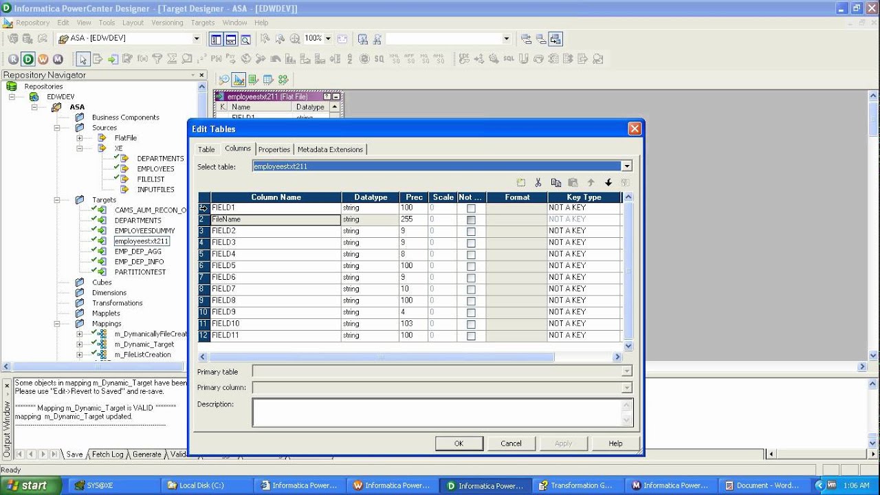Click the zoom-in magnifier toolbar icon
880x495 pixels.
[295, 39]
